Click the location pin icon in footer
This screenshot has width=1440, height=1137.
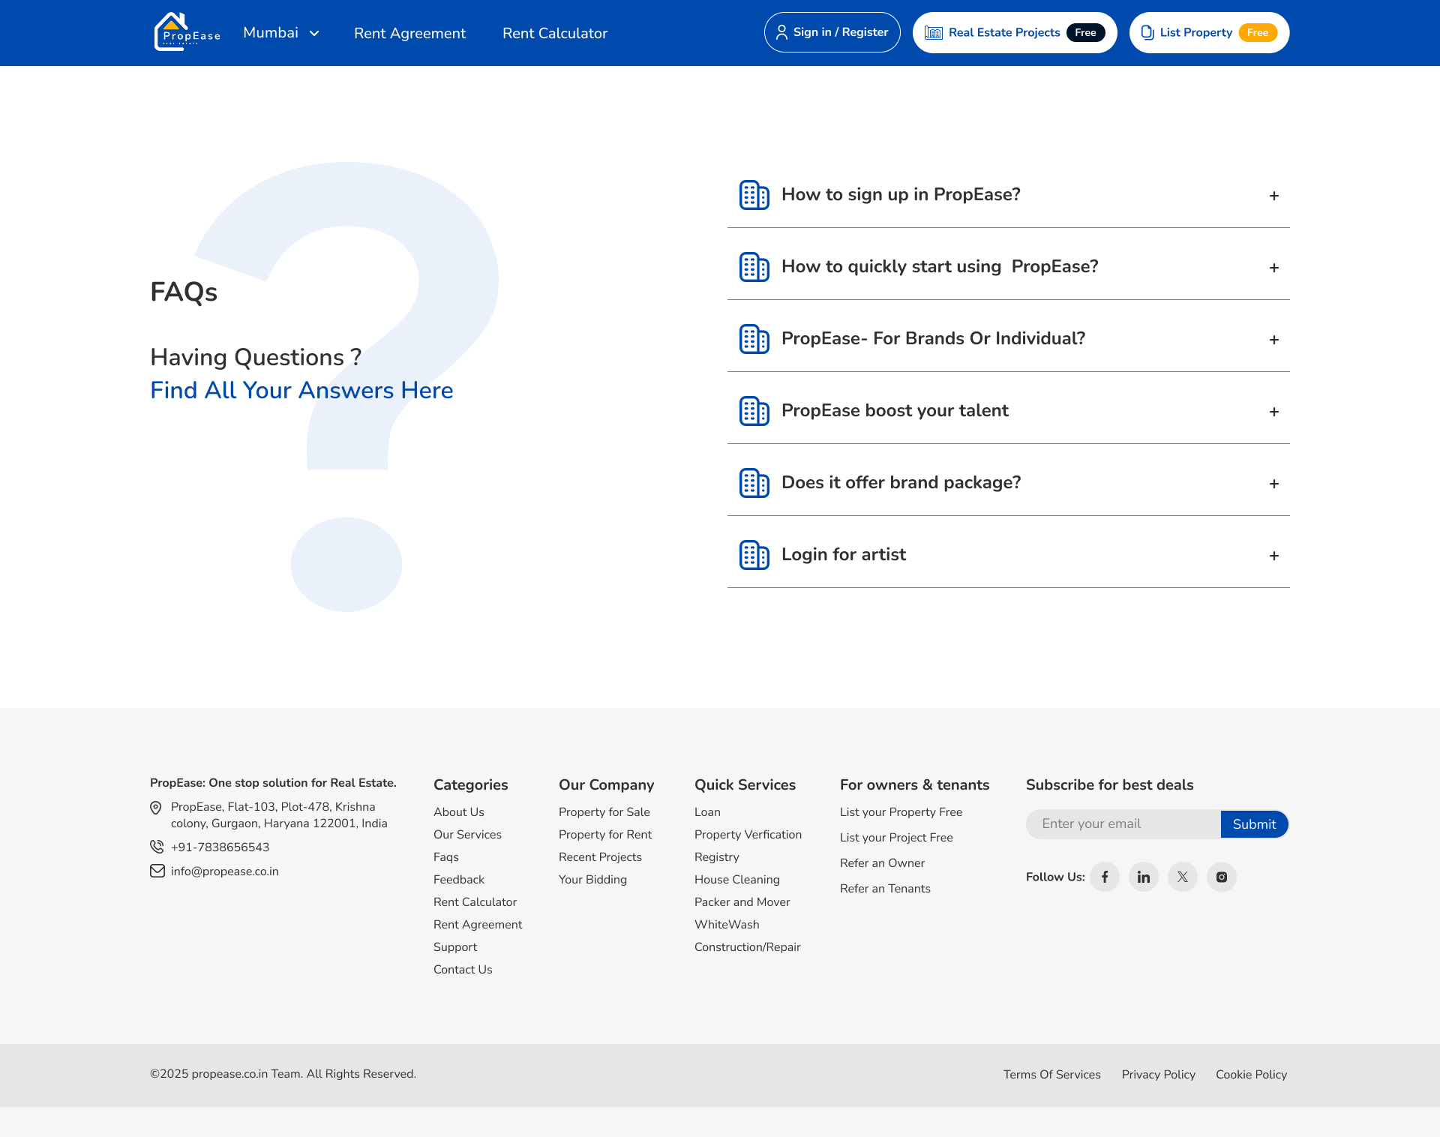tap(156, 808)
